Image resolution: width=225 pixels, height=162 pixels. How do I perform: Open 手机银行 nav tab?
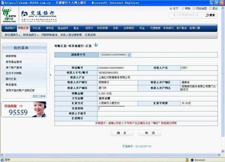[168, 28]
